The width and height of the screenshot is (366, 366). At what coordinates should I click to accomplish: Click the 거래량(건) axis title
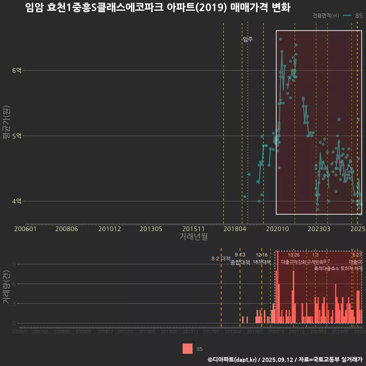tap(6, 287)
